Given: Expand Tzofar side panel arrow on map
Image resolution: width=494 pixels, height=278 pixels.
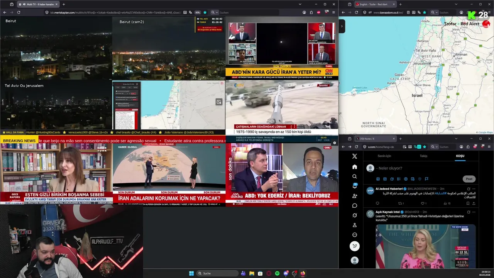Looking at the screenshot, I should [342, 27].
